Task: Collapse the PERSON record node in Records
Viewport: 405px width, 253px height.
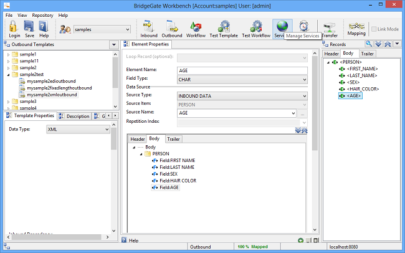Action: [x=328, y=62]
